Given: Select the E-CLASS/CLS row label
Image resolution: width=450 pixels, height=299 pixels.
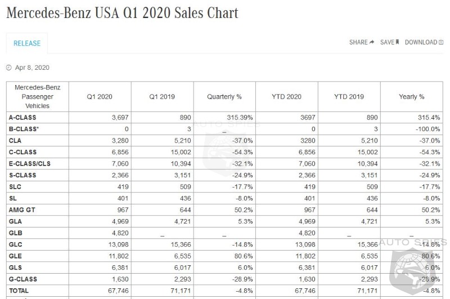Looking at the screenshot, I should 30,164.
